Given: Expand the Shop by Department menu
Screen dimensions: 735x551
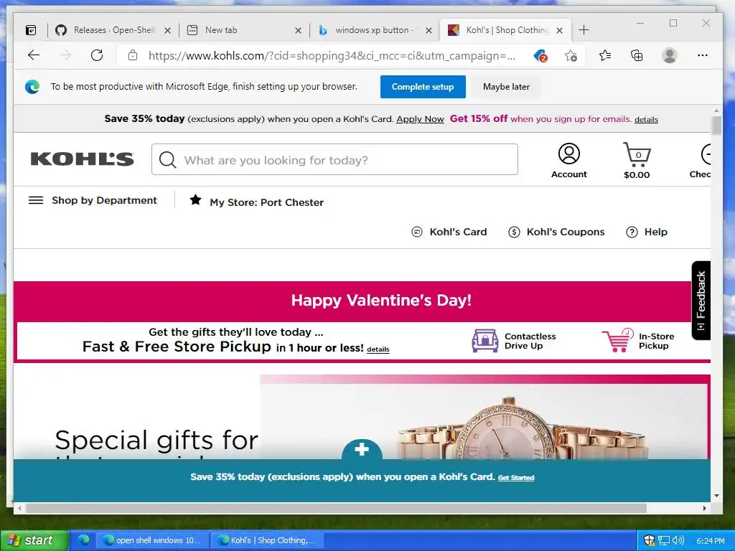Looking at the screenshot, I should pyautogui.click(x=93, y=201).
